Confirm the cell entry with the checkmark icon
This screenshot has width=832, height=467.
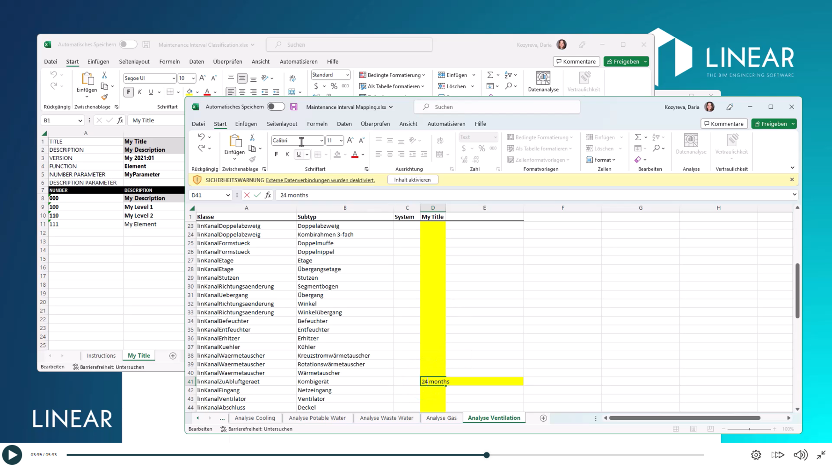coord(257,195)
